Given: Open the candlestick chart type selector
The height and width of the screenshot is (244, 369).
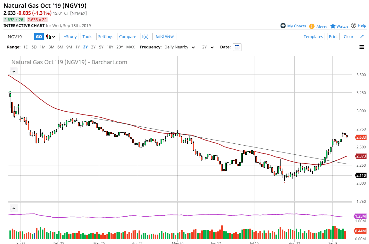Looking at the screenshot, I should (x=51, y=36).
